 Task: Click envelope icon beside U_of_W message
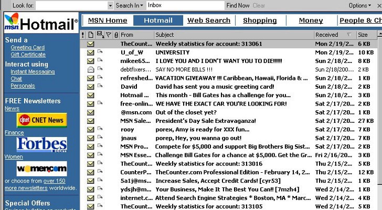coord(91,52)
